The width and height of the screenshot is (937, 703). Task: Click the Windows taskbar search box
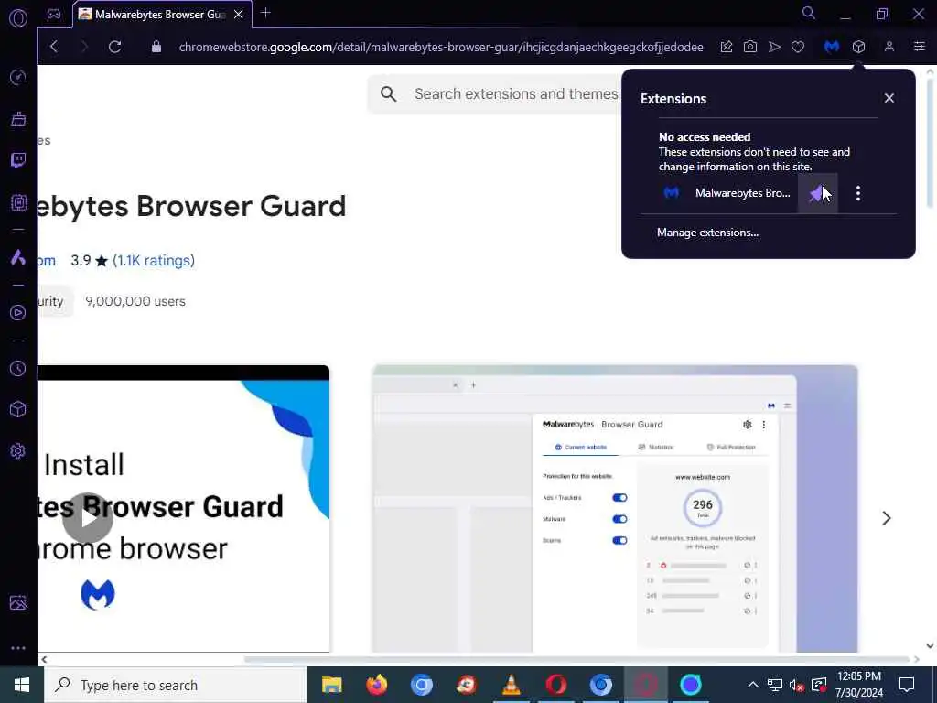pyautogui.click(x=176, y=685)
